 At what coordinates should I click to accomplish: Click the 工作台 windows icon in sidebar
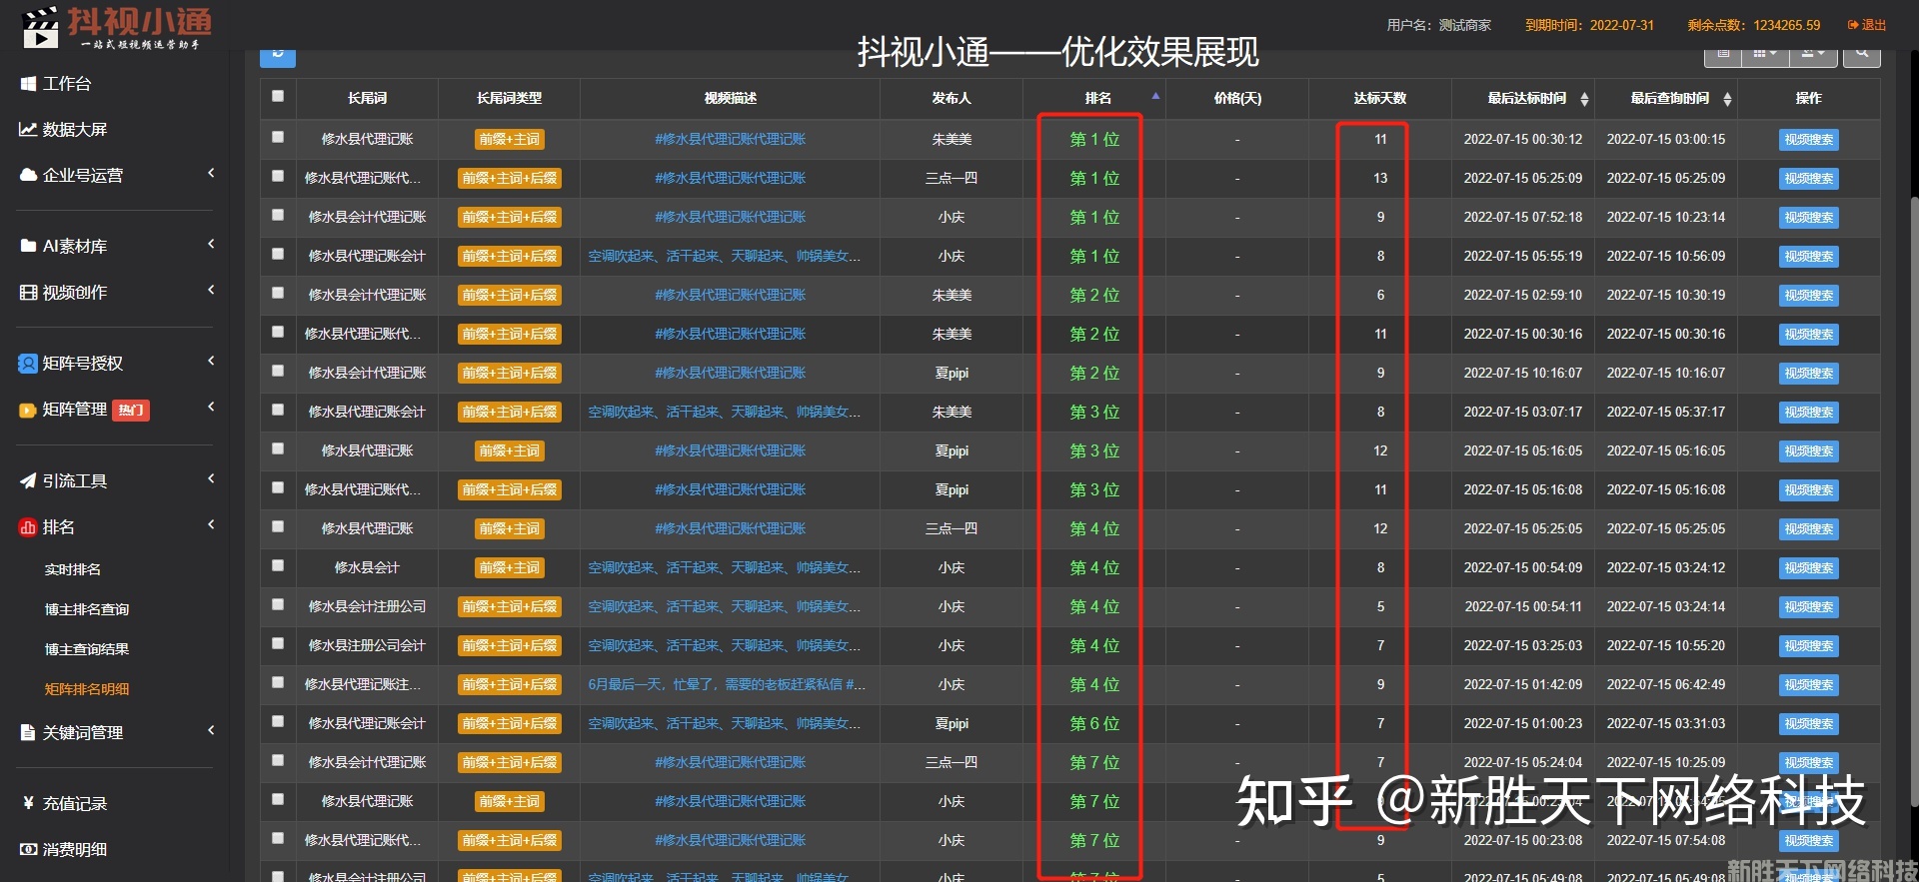(28, 84)
